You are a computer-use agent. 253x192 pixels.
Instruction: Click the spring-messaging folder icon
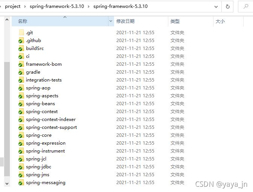tap(21, 182)
